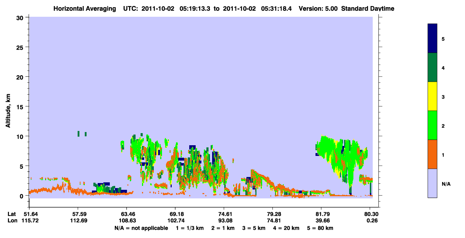This screenshot has width=465, height=238.
Task: Click the '3 = 5 km' legend note
Action: (x=254, y=228)
